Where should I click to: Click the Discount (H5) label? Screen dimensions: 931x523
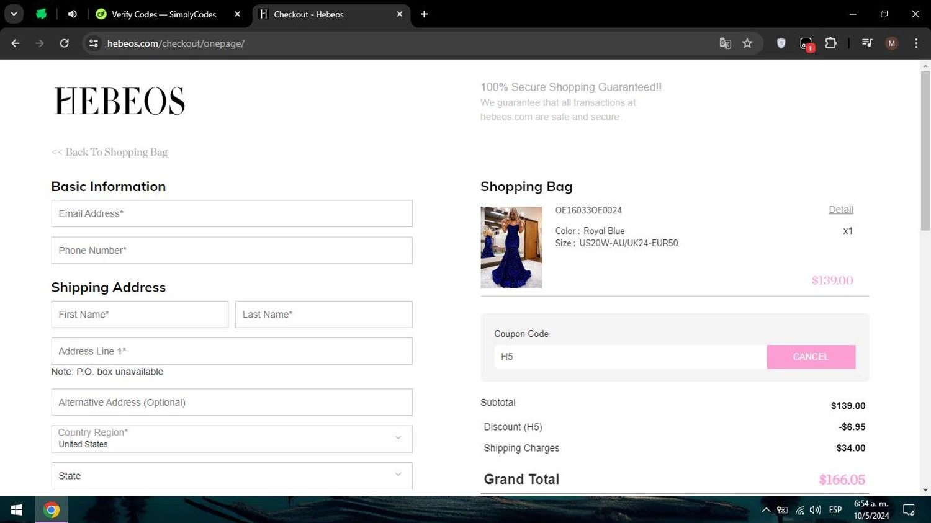coord(513,427)
